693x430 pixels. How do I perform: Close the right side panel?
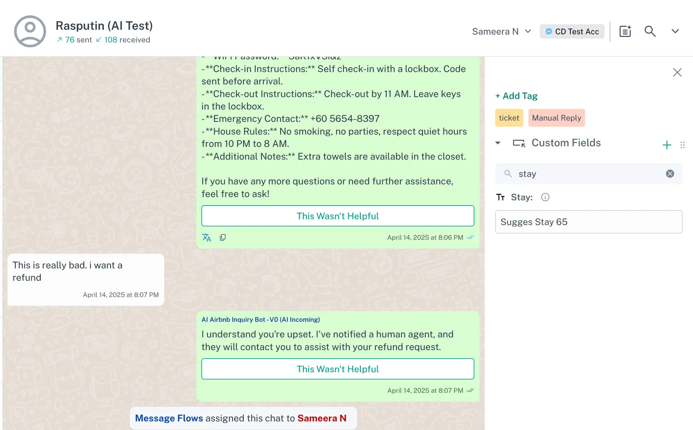click(x=677, y=72)
